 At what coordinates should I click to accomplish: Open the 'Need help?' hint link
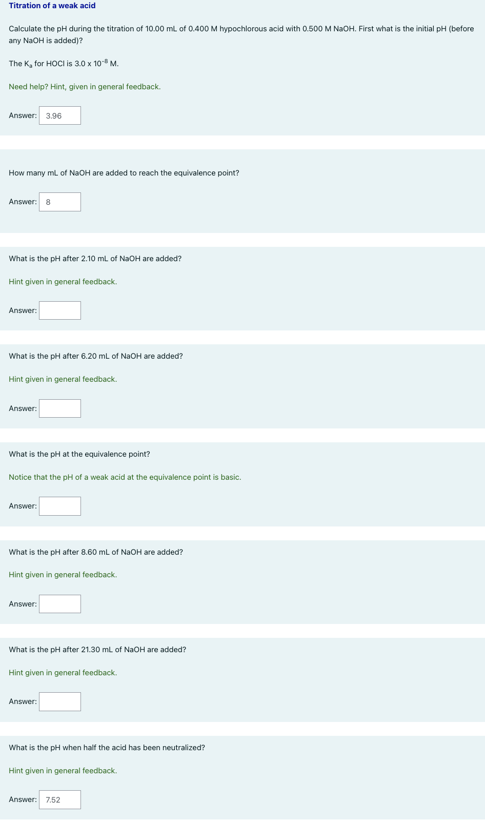coord(85,87)
